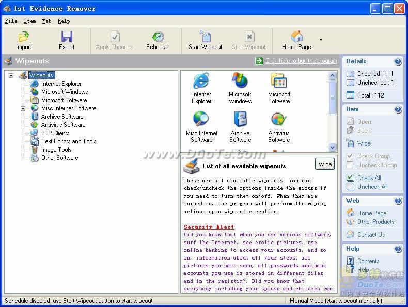Select Microsoft Software in the tree
The image size is (408, 307).
click(x=64, y=100)
